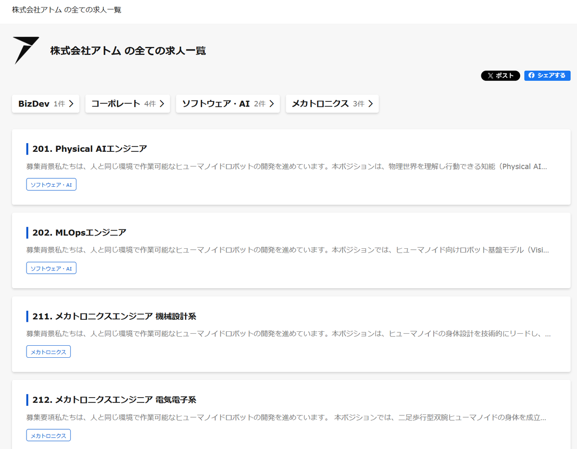Open job 201. Physical AIエンジニア
Viewport: 577px width, 449px height.
[x=89, y=149]
